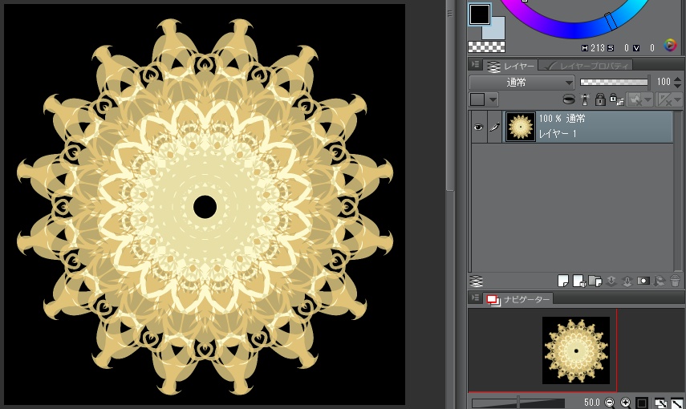Screen dimensions: 686x409
Task: Create a new layer folder
Action: pyautogui.click(x=595, y=281)
